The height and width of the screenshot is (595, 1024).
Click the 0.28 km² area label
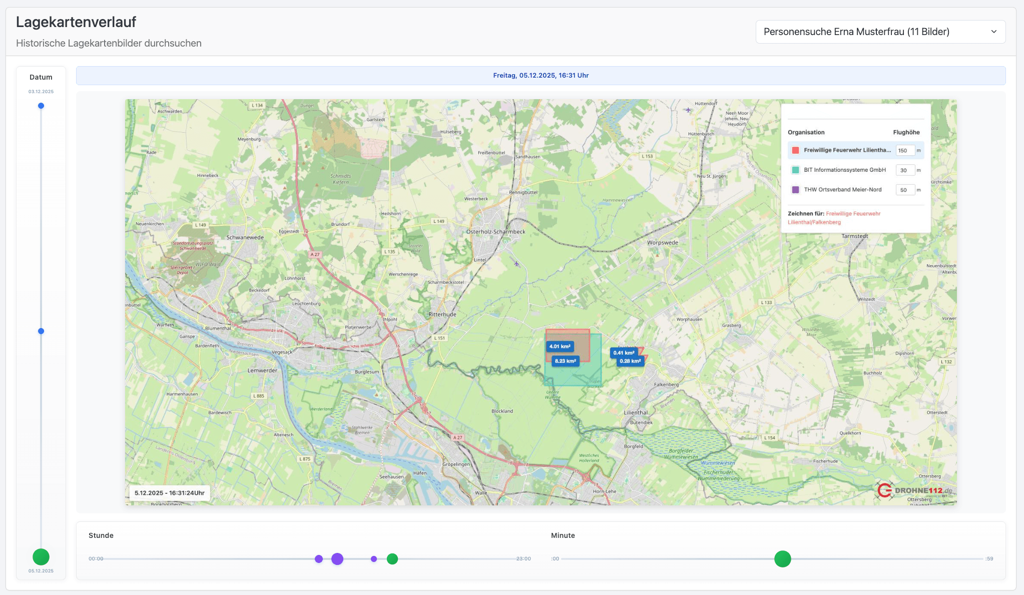[630, 361]
